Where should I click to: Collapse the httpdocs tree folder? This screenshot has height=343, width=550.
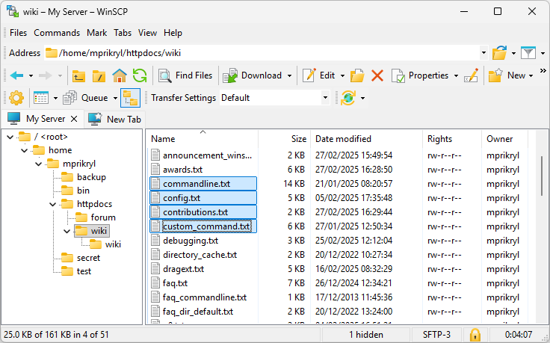pyautogui.click(x=52, y=204)
